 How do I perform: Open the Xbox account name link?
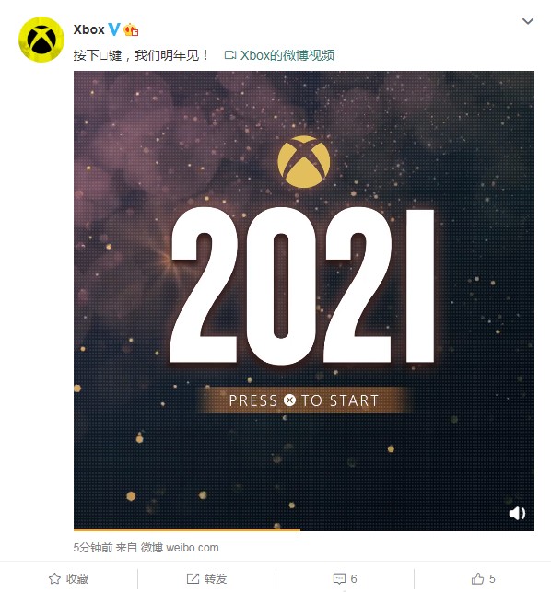click(88, 29)
